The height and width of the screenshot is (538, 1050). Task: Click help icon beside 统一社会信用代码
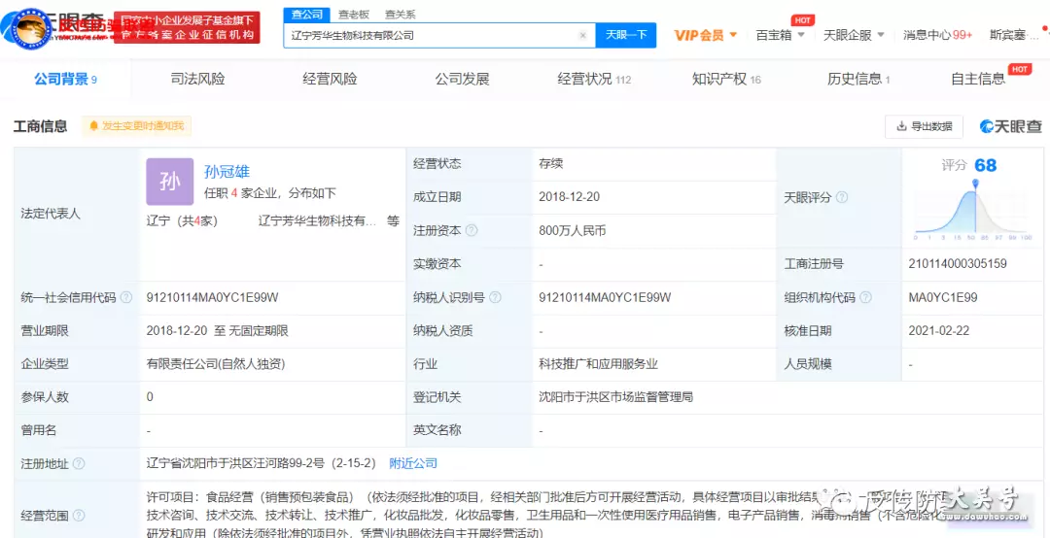click(125, 298)
